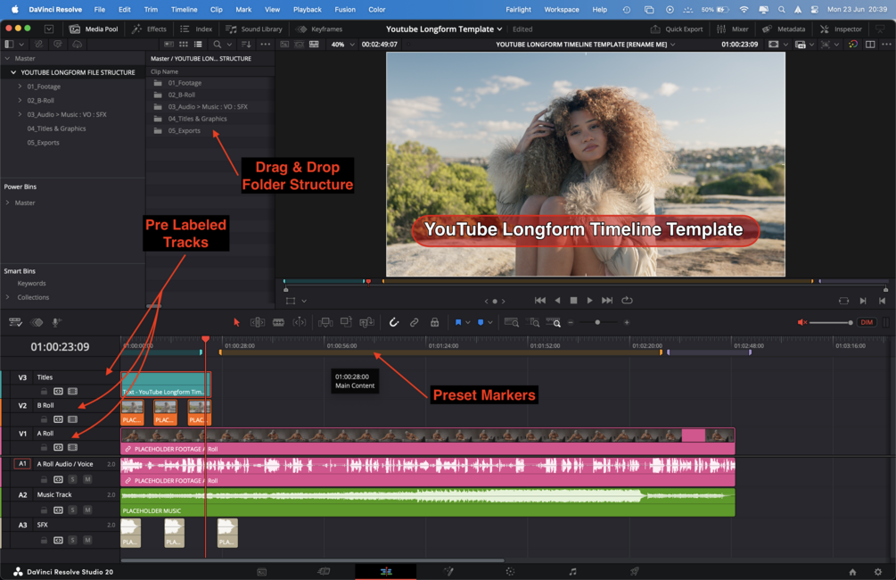Add a blue marker on timeline
Image resolution: width=896 pixels, height=580 pixels.
click(x=481, y=323)
